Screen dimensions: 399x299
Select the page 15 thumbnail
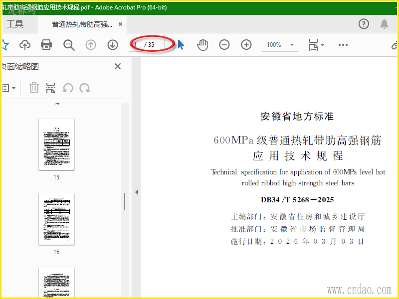tap(56, 145)
